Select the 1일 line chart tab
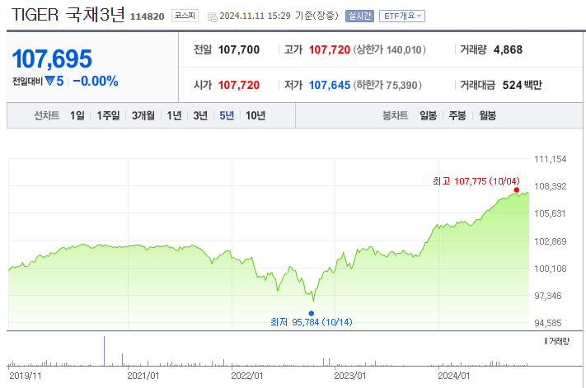The width and height of the screenshot is (586, 388). coord(77,116)
